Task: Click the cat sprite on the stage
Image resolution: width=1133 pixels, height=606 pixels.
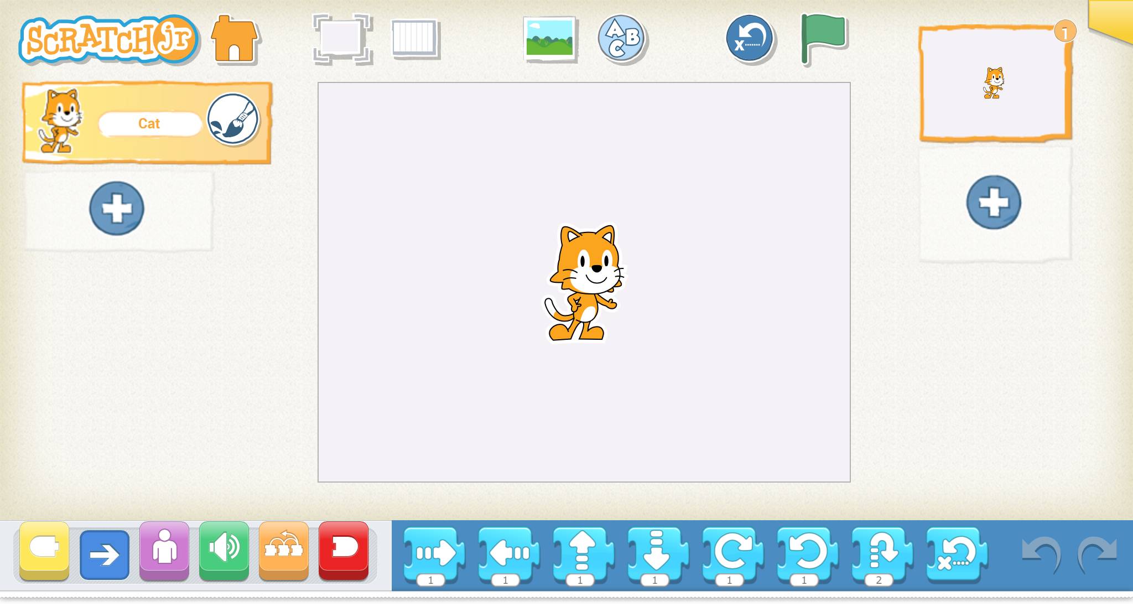Action: (584, 283)
